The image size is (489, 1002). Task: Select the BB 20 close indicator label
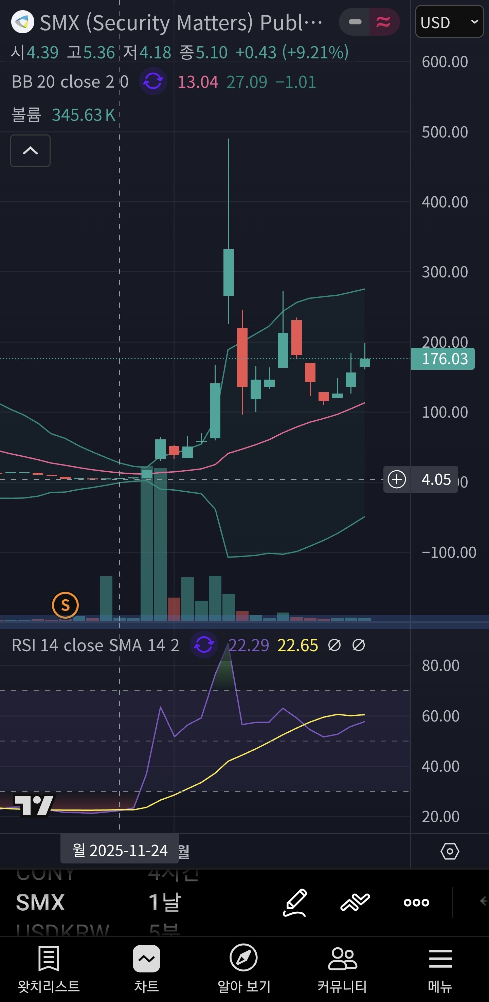pos(70,82)
